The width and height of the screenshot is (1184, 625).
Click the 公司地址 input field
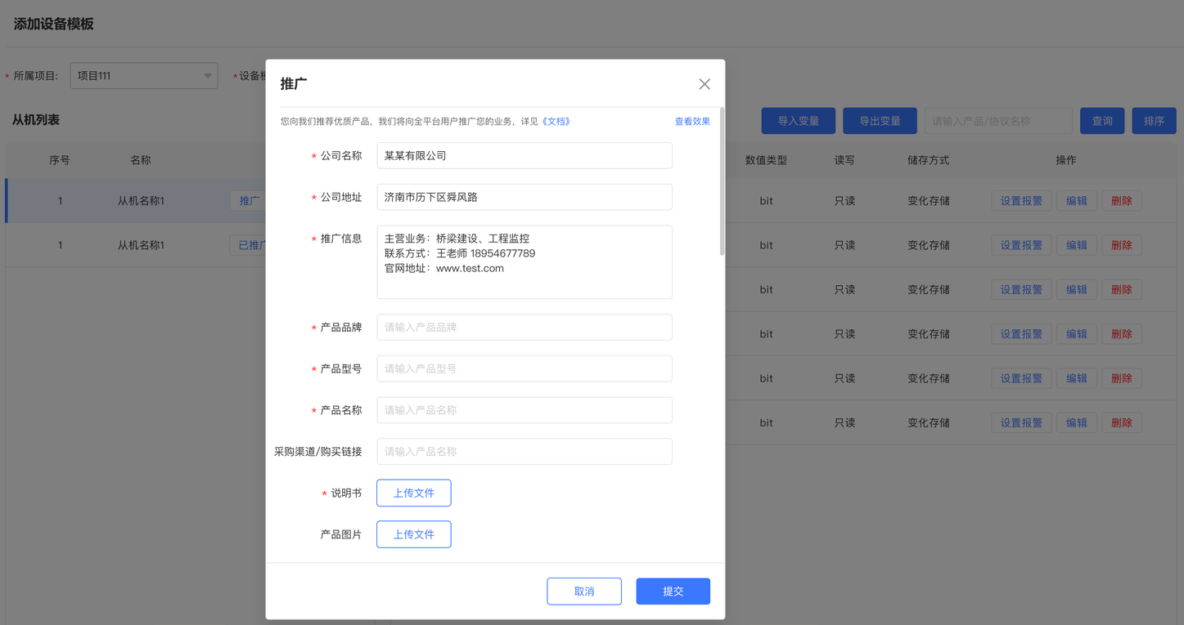pyautogui.click(x=524, y=197)
